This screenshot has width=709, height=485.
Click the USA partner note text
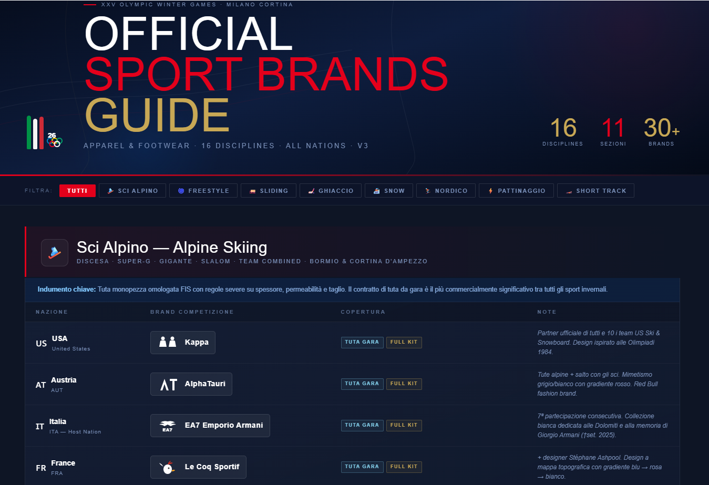(599, 343)
